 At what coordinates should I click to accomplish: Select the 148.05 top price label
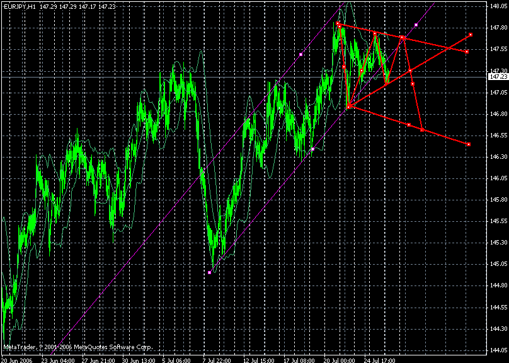(x=498, y=6)
